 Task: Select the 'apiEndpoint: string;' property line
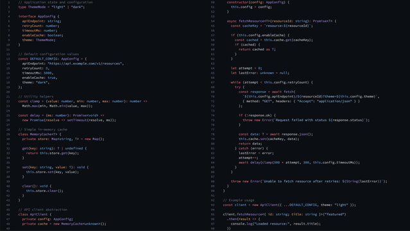click(x=42, y=21)
